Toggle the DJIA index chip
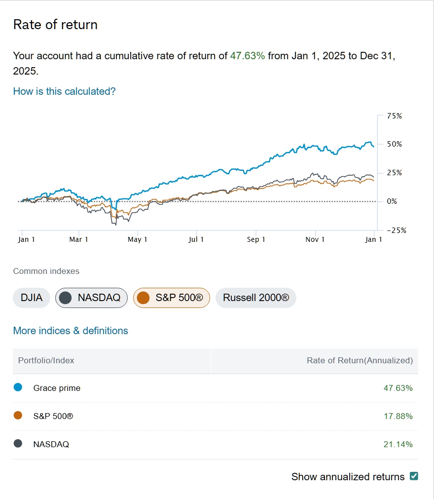 (32, 298)
